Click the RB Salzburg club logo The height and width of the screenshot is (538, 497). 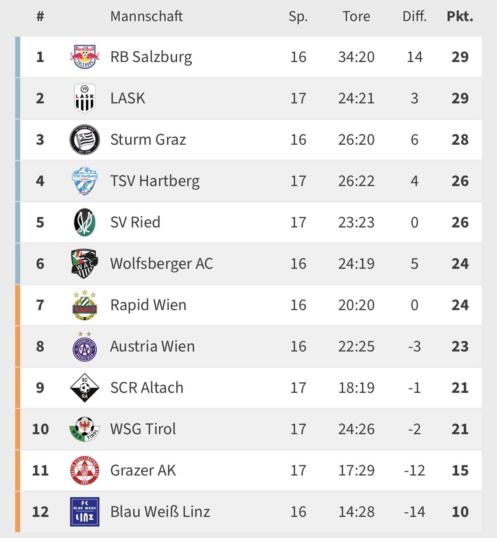point(85,57)
